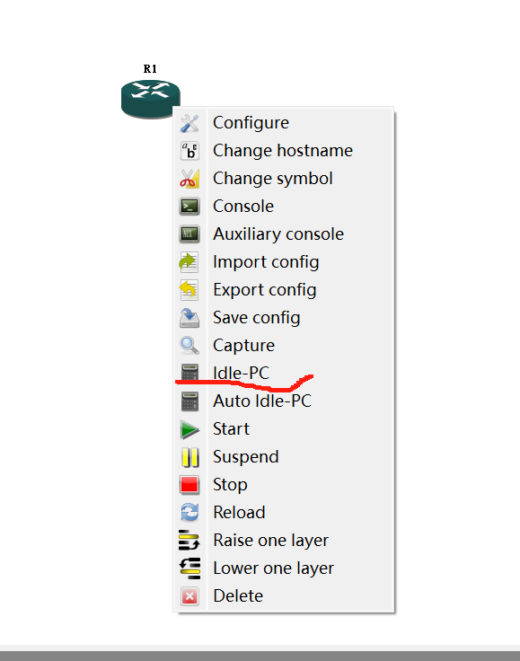Click the Auto Idle-PC calculator icon
The image size is (520, 661).
pos(189,401)
